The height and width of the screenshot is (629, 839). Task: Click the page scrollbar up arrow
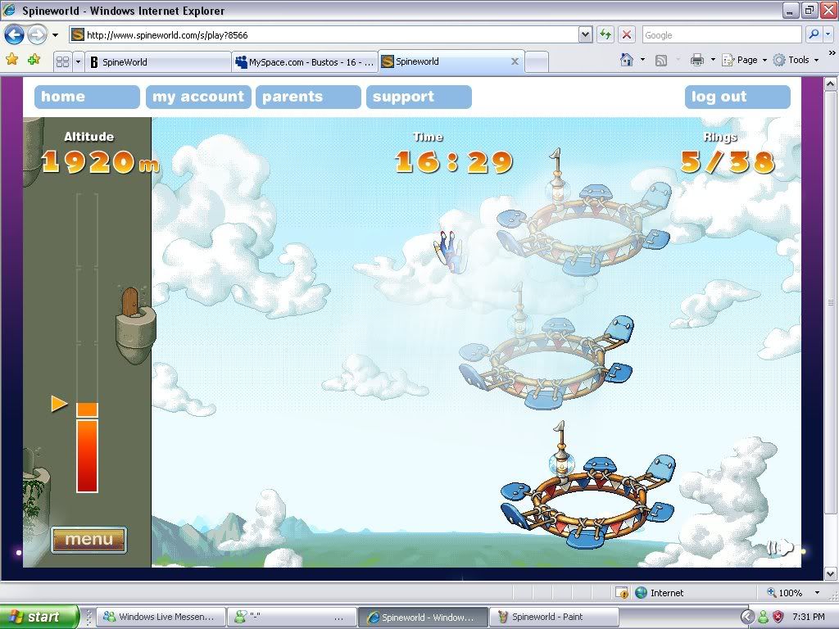pyautogui.click(x=830, y=84)
